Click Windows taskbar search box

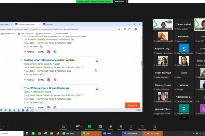(12, 134)
